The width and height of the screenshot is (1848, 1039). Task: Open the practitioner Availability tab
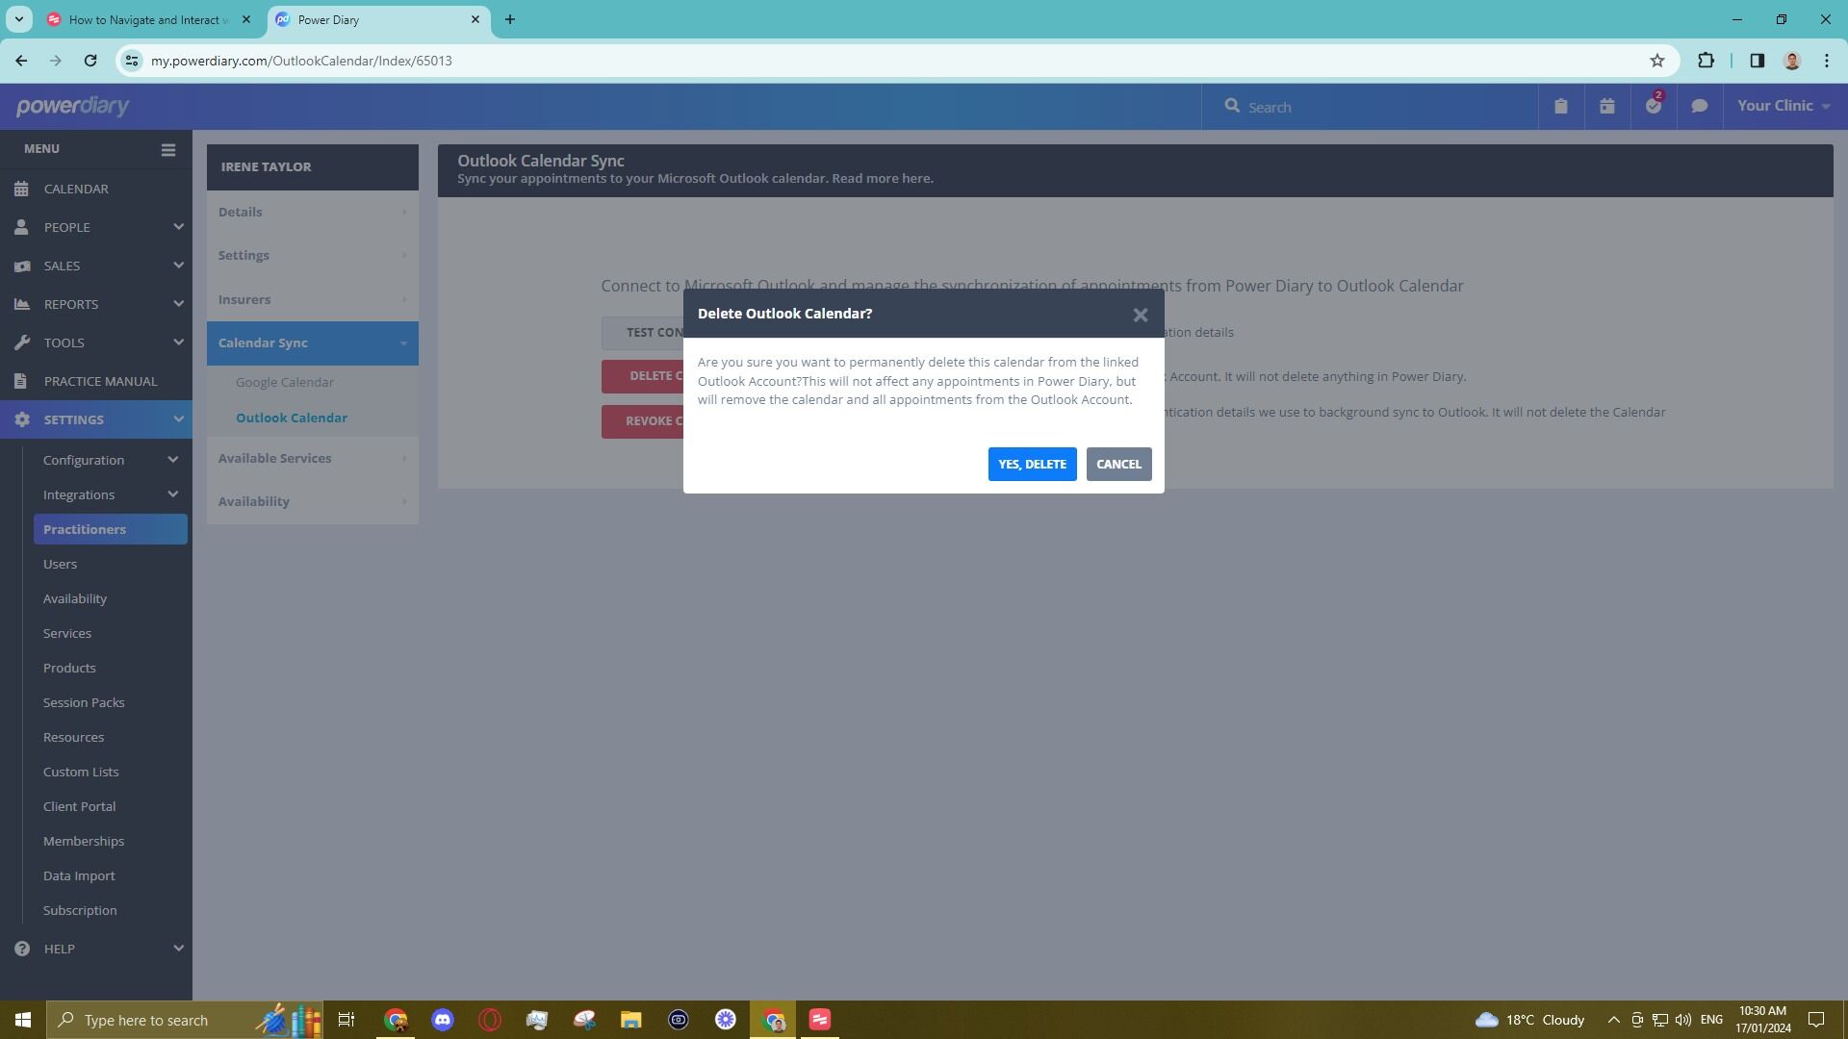click(x=313, y=501)
